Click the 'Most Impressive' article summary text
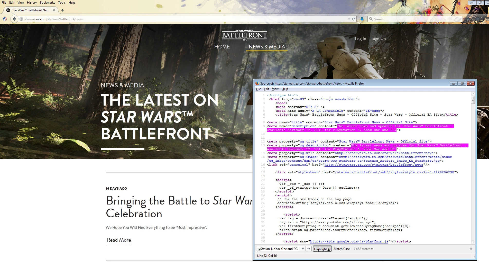 coord(156,227)
